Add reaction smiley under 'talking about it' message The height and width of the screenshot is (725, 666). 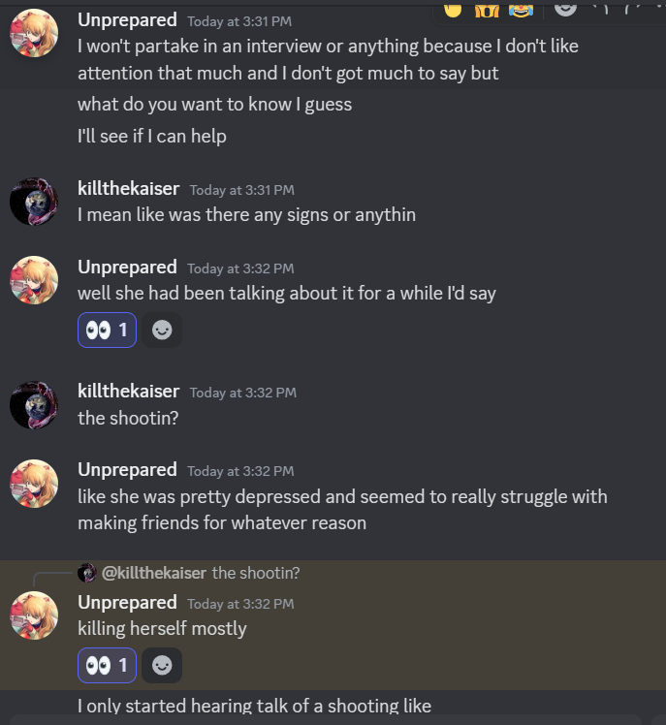click(x=162, y=331)
